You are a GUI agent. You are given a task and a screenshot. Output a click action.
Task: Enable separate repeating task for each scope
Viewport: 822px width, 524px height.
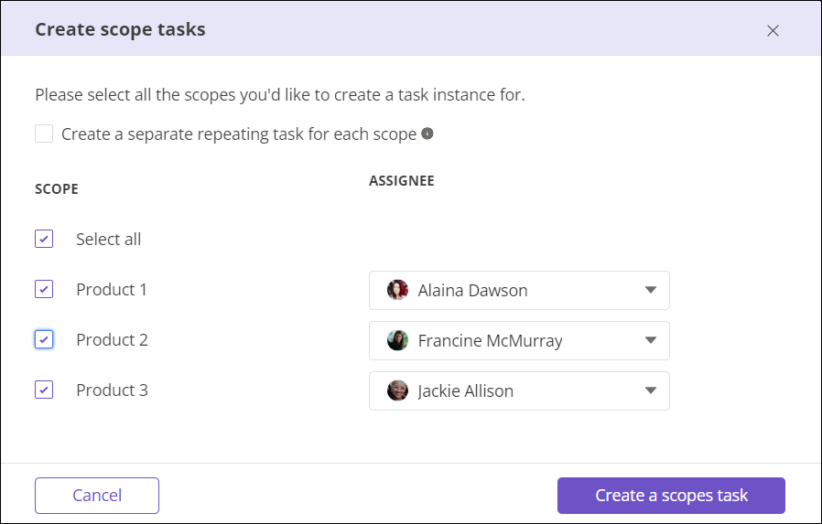pyautogui.click(x=44, y=134)
